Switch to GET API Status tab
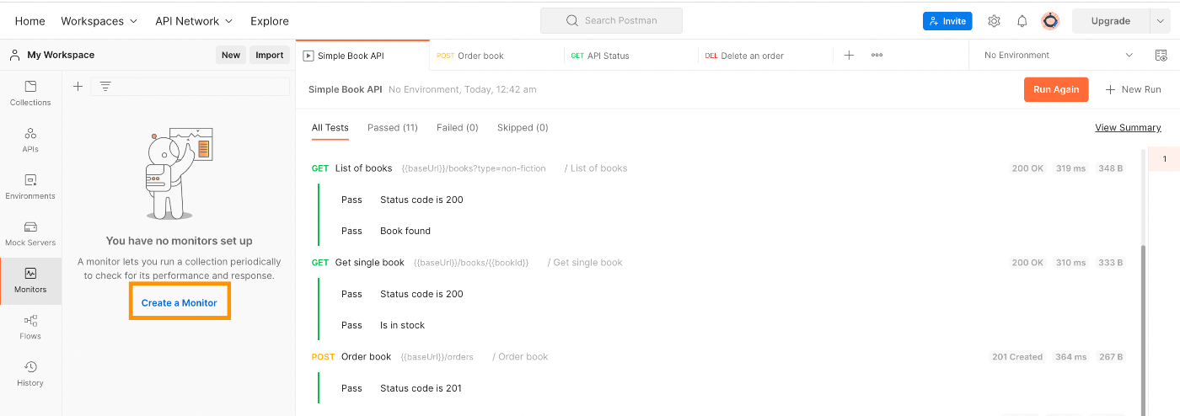 (x=631, y=56)
